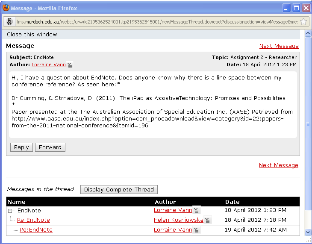Close the Firefox message window

(306, 8)
